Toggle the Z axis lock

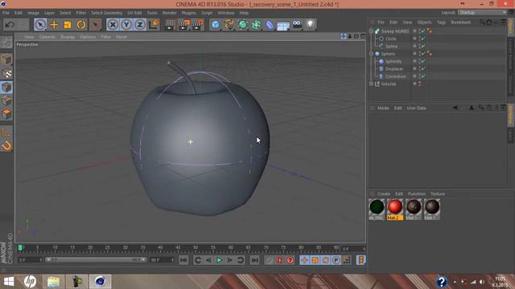coord(140,25)
